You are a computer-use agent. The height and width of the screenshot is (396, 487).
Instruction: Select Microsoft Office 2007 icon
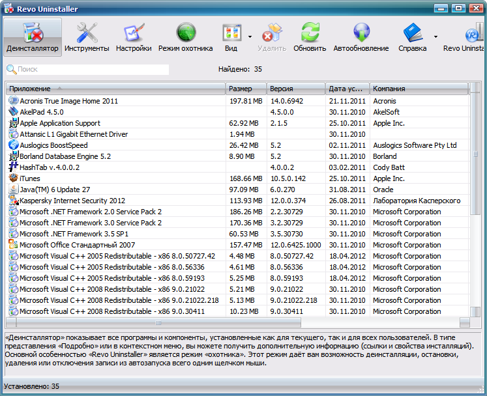(13, 244)
